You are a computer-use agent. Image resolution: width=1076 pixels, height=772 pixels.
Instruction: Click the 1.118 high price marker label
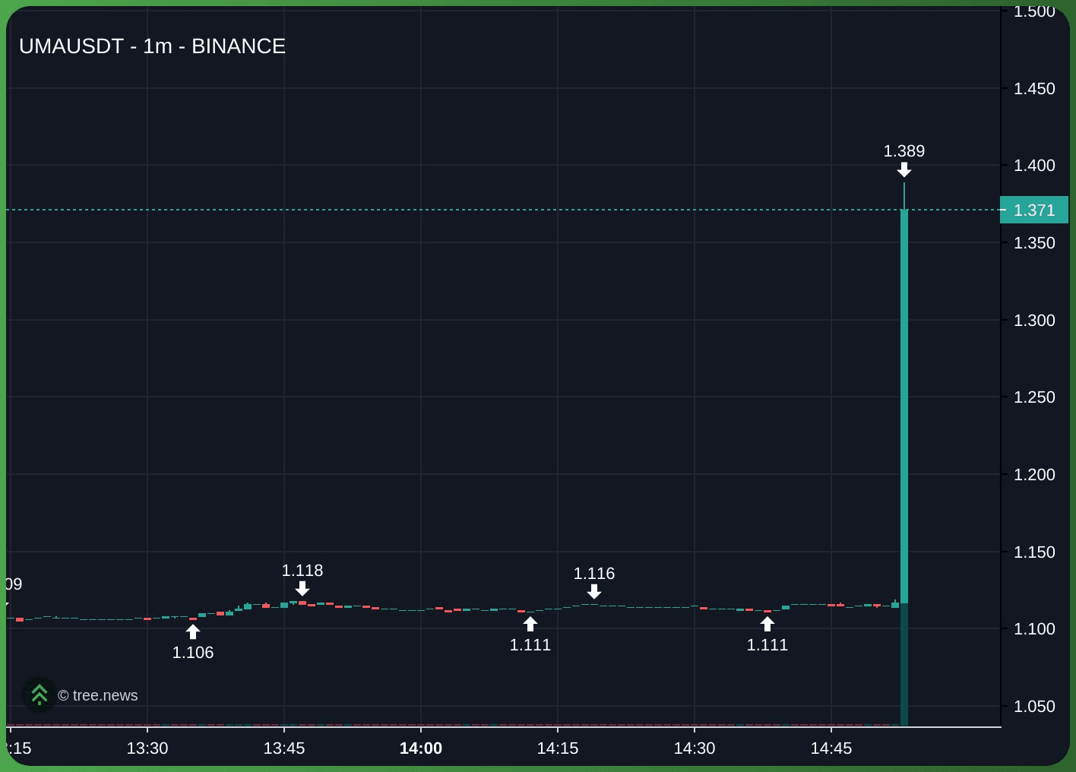pyautogui.click(x=302, y=571)
